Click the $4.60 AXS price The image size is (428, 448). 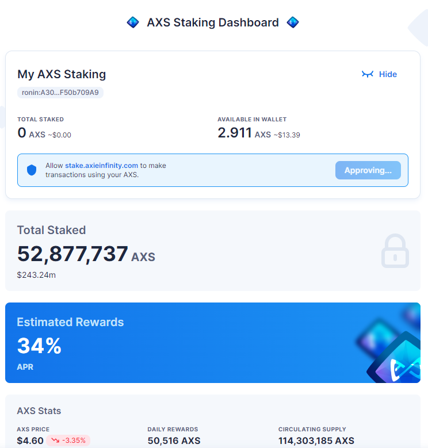pos(30,441)
